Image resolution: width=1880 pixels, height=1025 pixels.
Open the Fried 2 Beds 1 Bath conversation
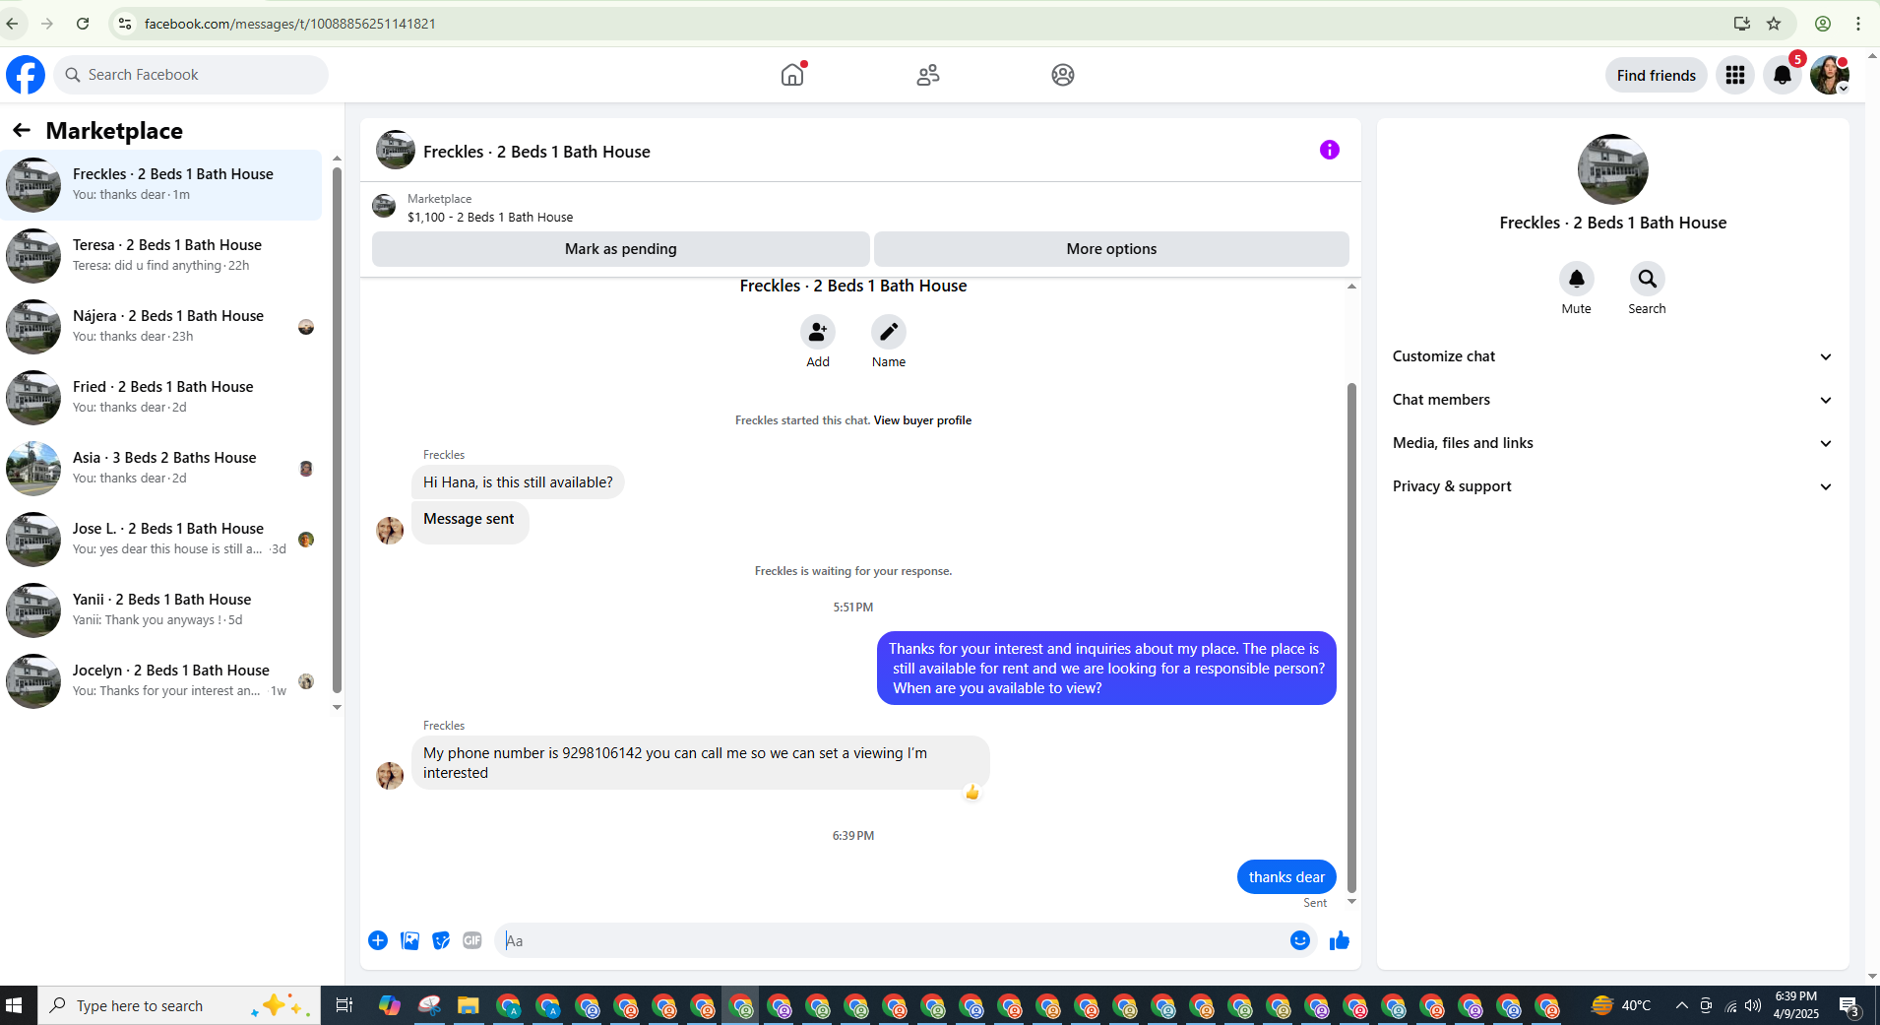(161, 398)
